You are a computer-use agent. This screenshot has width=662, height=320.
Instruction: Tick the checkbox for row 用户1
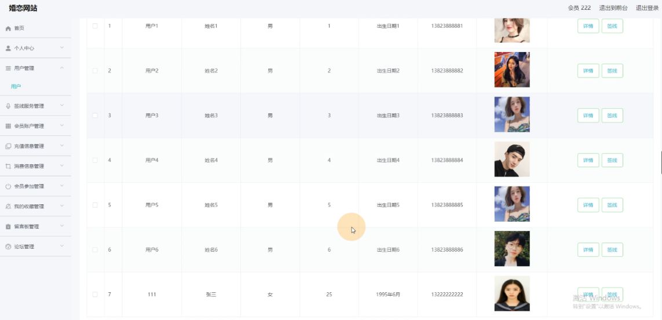point(95,25)
